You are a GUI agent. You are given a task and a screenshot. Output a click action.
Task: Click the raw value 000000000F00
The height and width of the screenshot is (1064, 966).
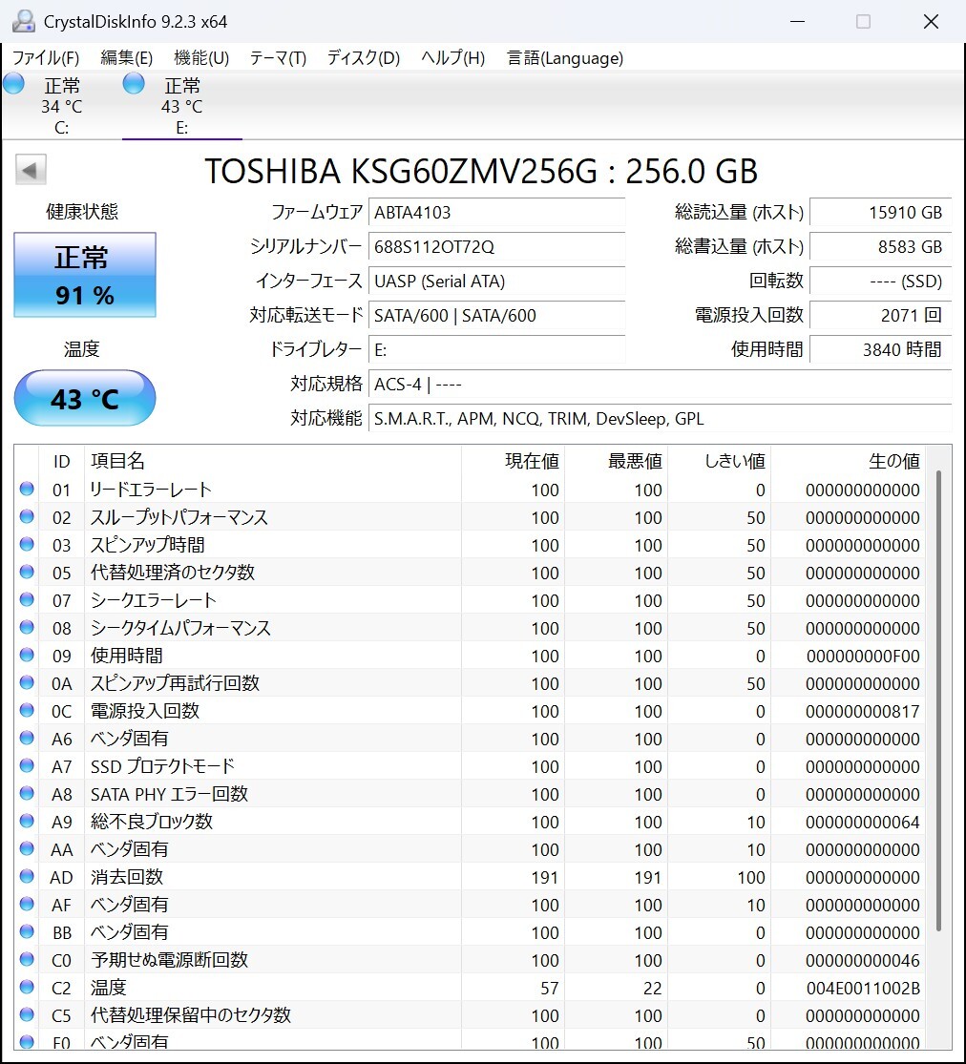click(863, 657)
